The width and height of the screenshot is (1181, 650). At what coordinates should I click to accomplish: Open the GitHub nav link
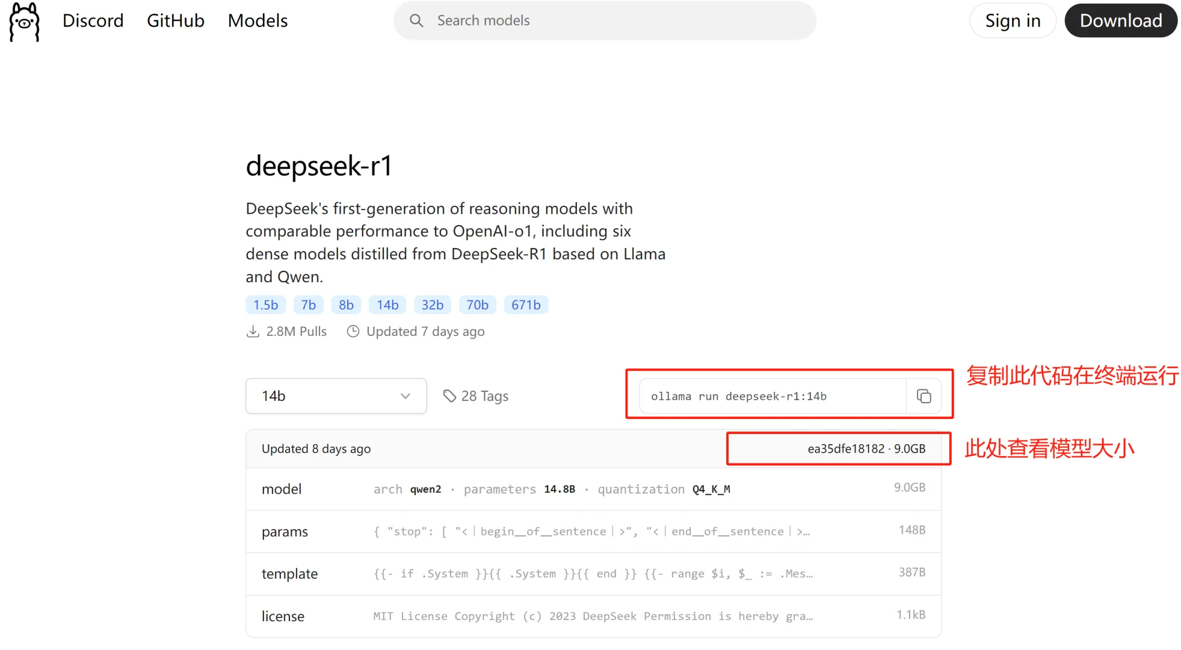(176, 20)
